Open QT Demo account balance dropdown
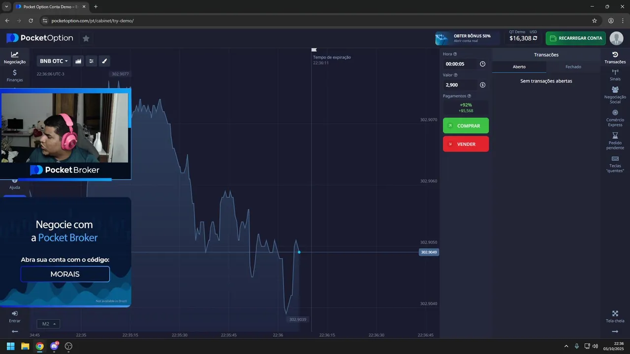This screenshot has width=630, height=354. coord(523,35)
